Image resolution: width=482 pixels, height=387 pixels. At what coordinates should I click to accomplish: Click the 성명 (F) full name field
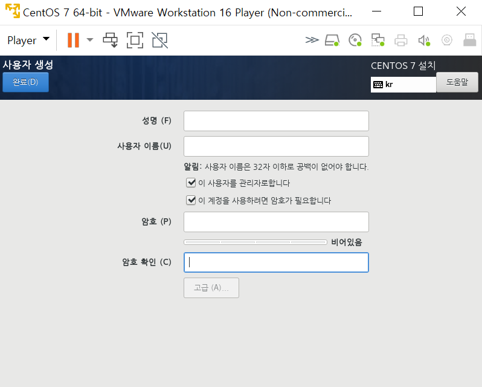tap(276, 121)
